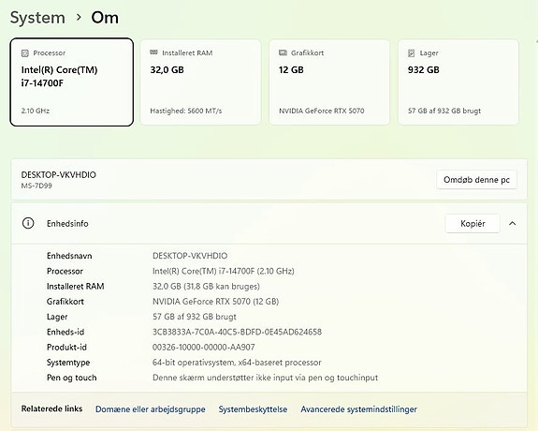This screenshot has height=431, width=538.
Task: Collapse the Enhedsinfo section chevron
Action: point(512,223)
